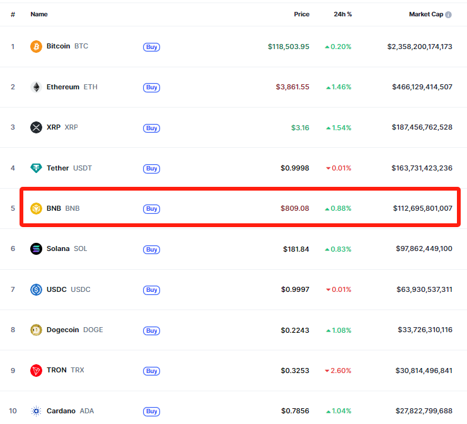Click Buy in the TRON row
Viewport: 467px width, 424px height.
pyautogui.click(x=152, y=371)
